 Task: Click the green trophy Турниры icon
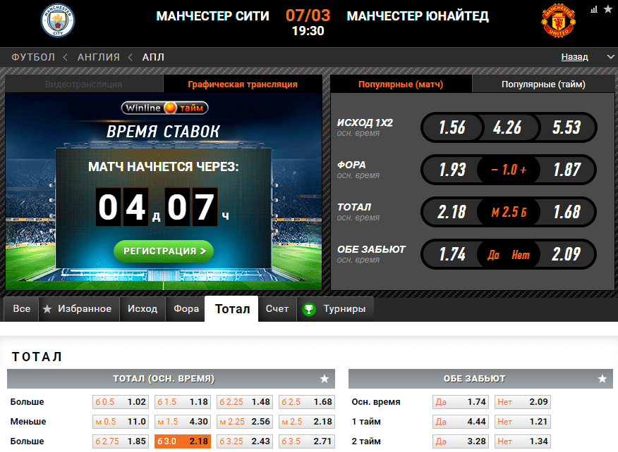[309, 309]
